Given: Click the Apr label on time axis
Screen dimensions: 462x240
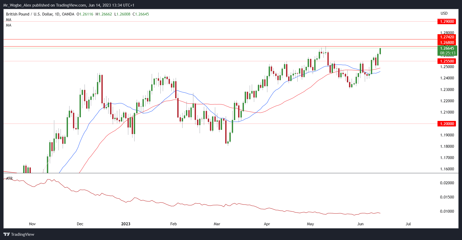Looking at the screenshot, I should click(x=267, y=224).
